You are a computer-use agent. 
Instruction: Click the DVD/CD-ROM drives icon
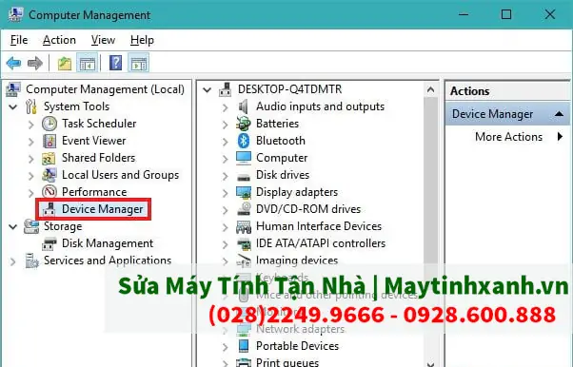[244, 209]
